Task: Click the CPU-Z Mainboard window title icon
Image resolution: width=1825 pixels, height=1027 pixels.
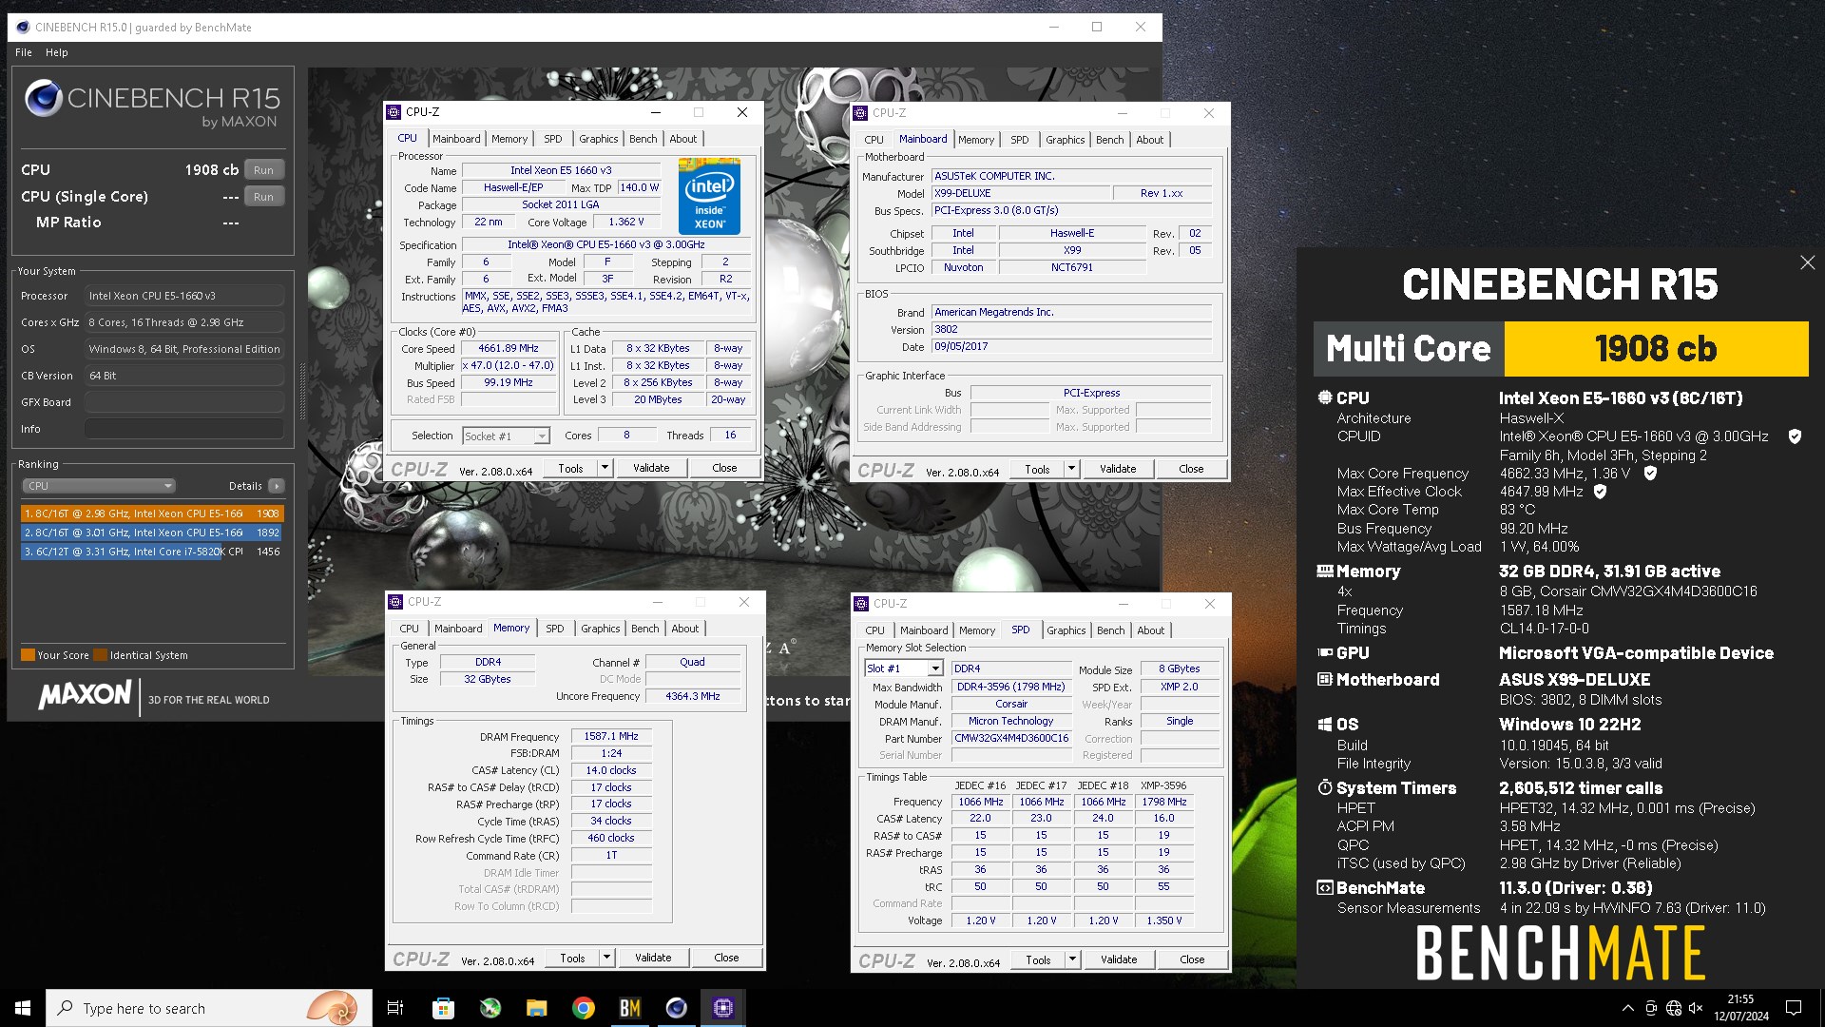Action: [860, 113]
